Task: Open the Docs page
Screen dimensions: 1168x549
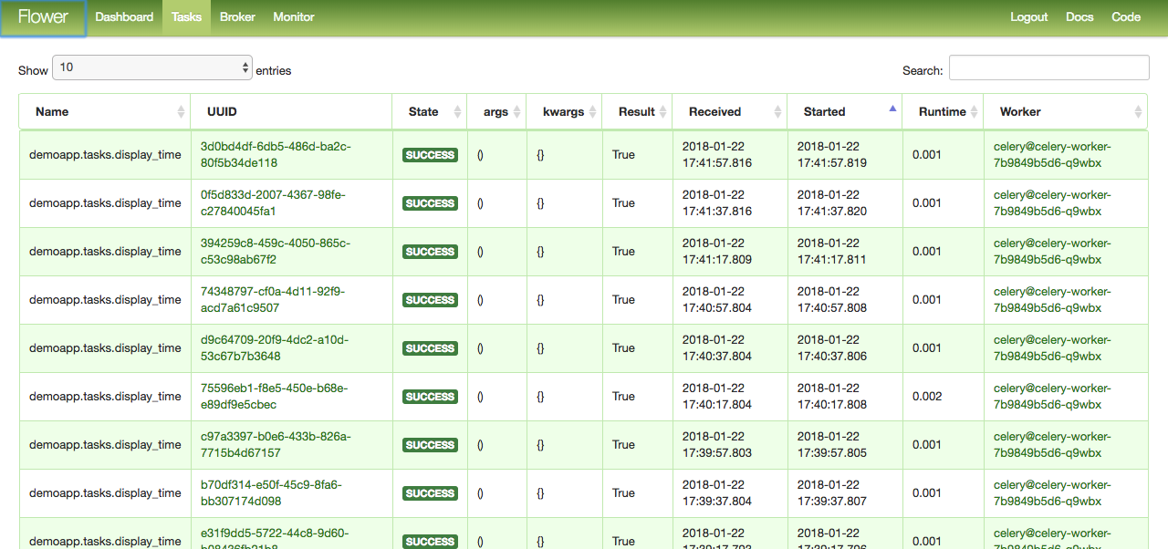Action: (x=1079, y=16)
